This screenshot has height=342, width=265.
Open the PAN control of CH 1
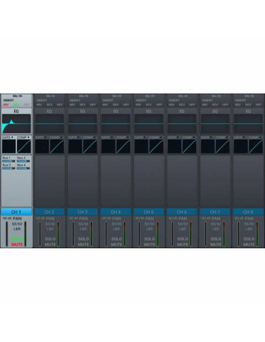pyautogui.click(x=17, y=218)
